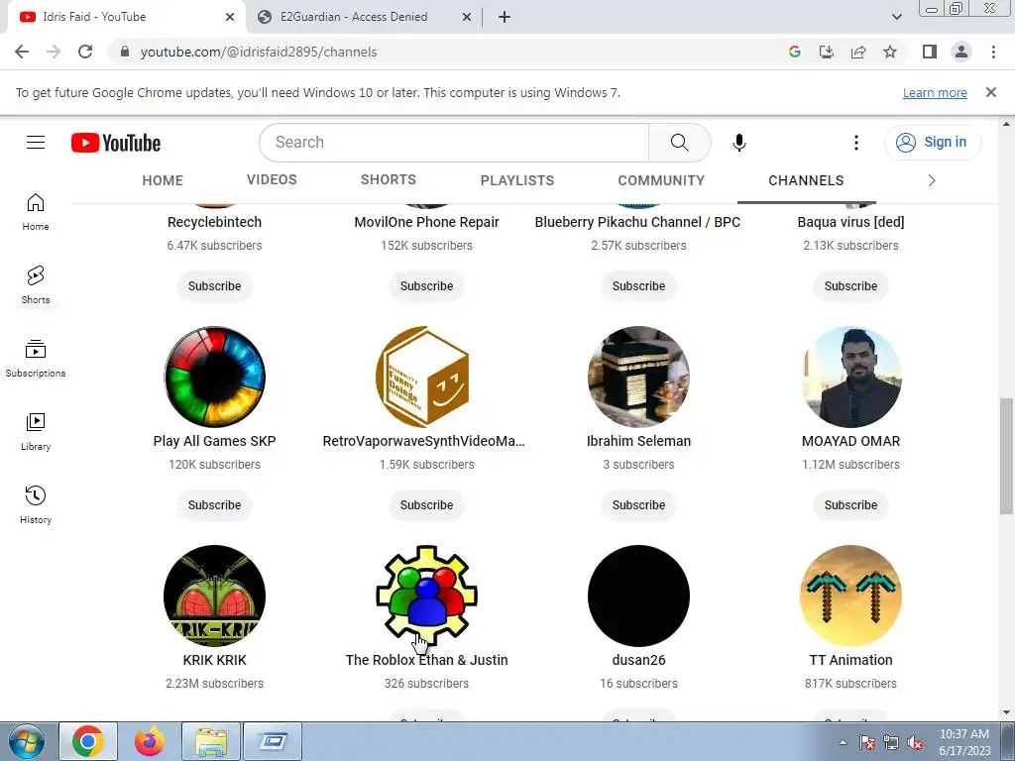Open Chrome profile avatar
Screen dimensions: 1015x761
(x=961, y=52)
